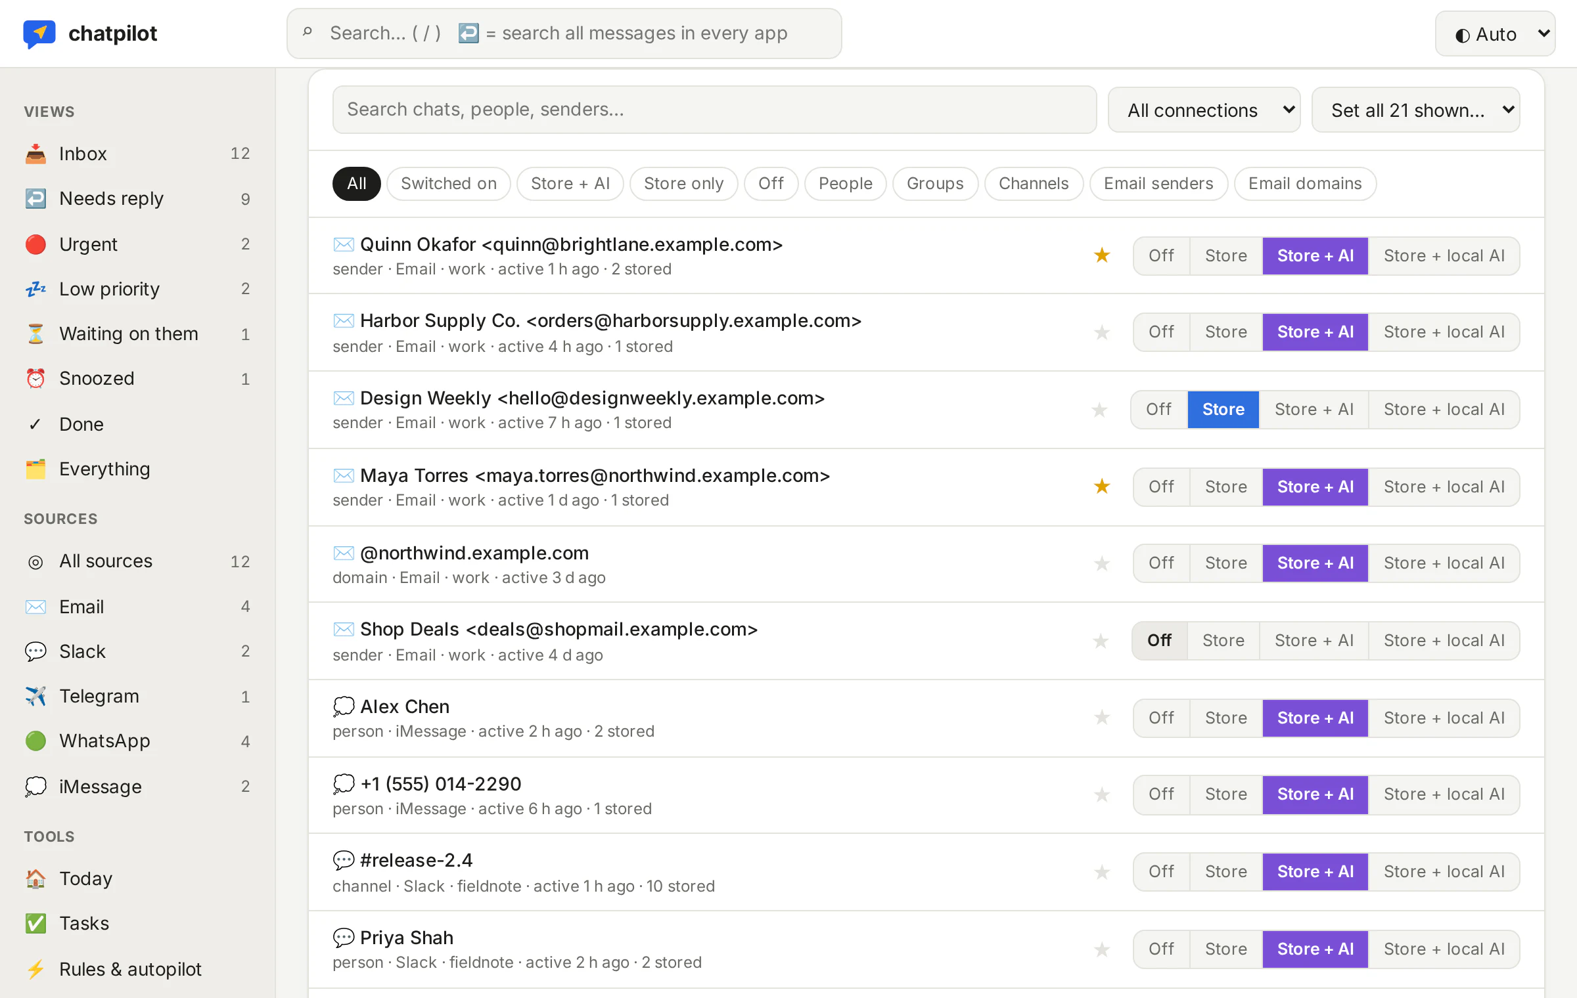This screenshot has width=1577, height=998.
Task: Click the chatpilot logo icon
Action: tap(39, 33)
